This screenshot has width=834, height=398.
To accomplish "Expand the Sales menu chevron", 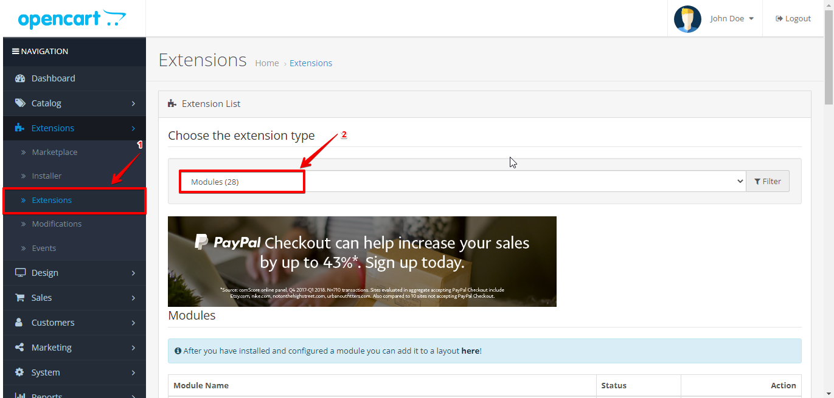I will [x=133, y=298].
